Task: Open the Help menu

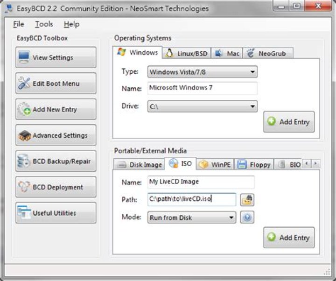Action: point(71,24)
